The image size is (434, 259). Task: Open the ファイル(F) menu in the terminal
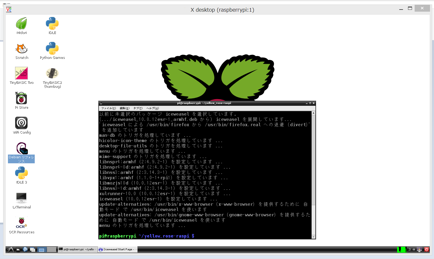click(x=109, y=108)
